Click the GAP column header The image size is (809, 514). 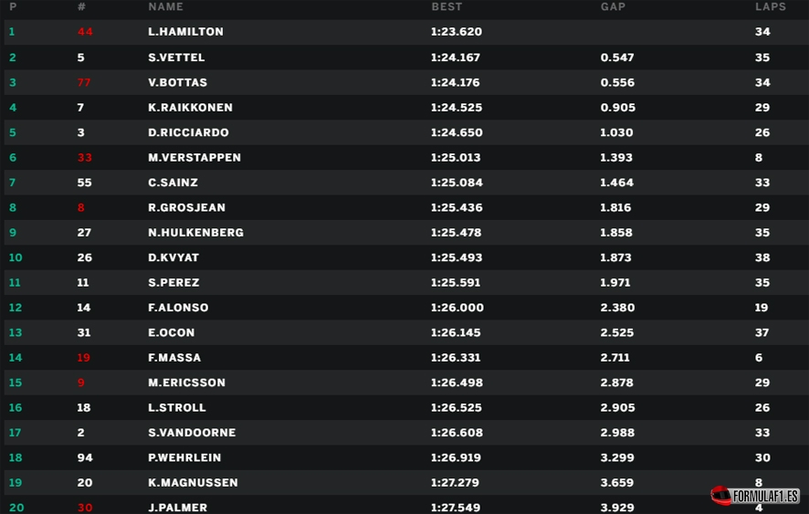point(613,6)
